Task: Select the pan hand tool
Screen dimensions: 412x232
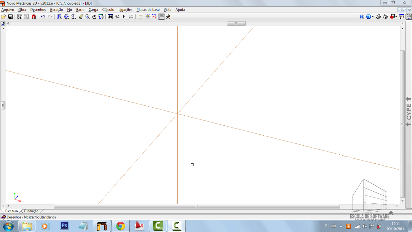Action: (94, 17)
